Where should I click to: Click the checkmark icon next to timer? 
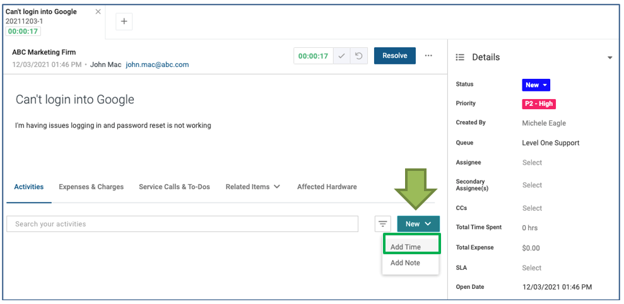pos(341,56)
